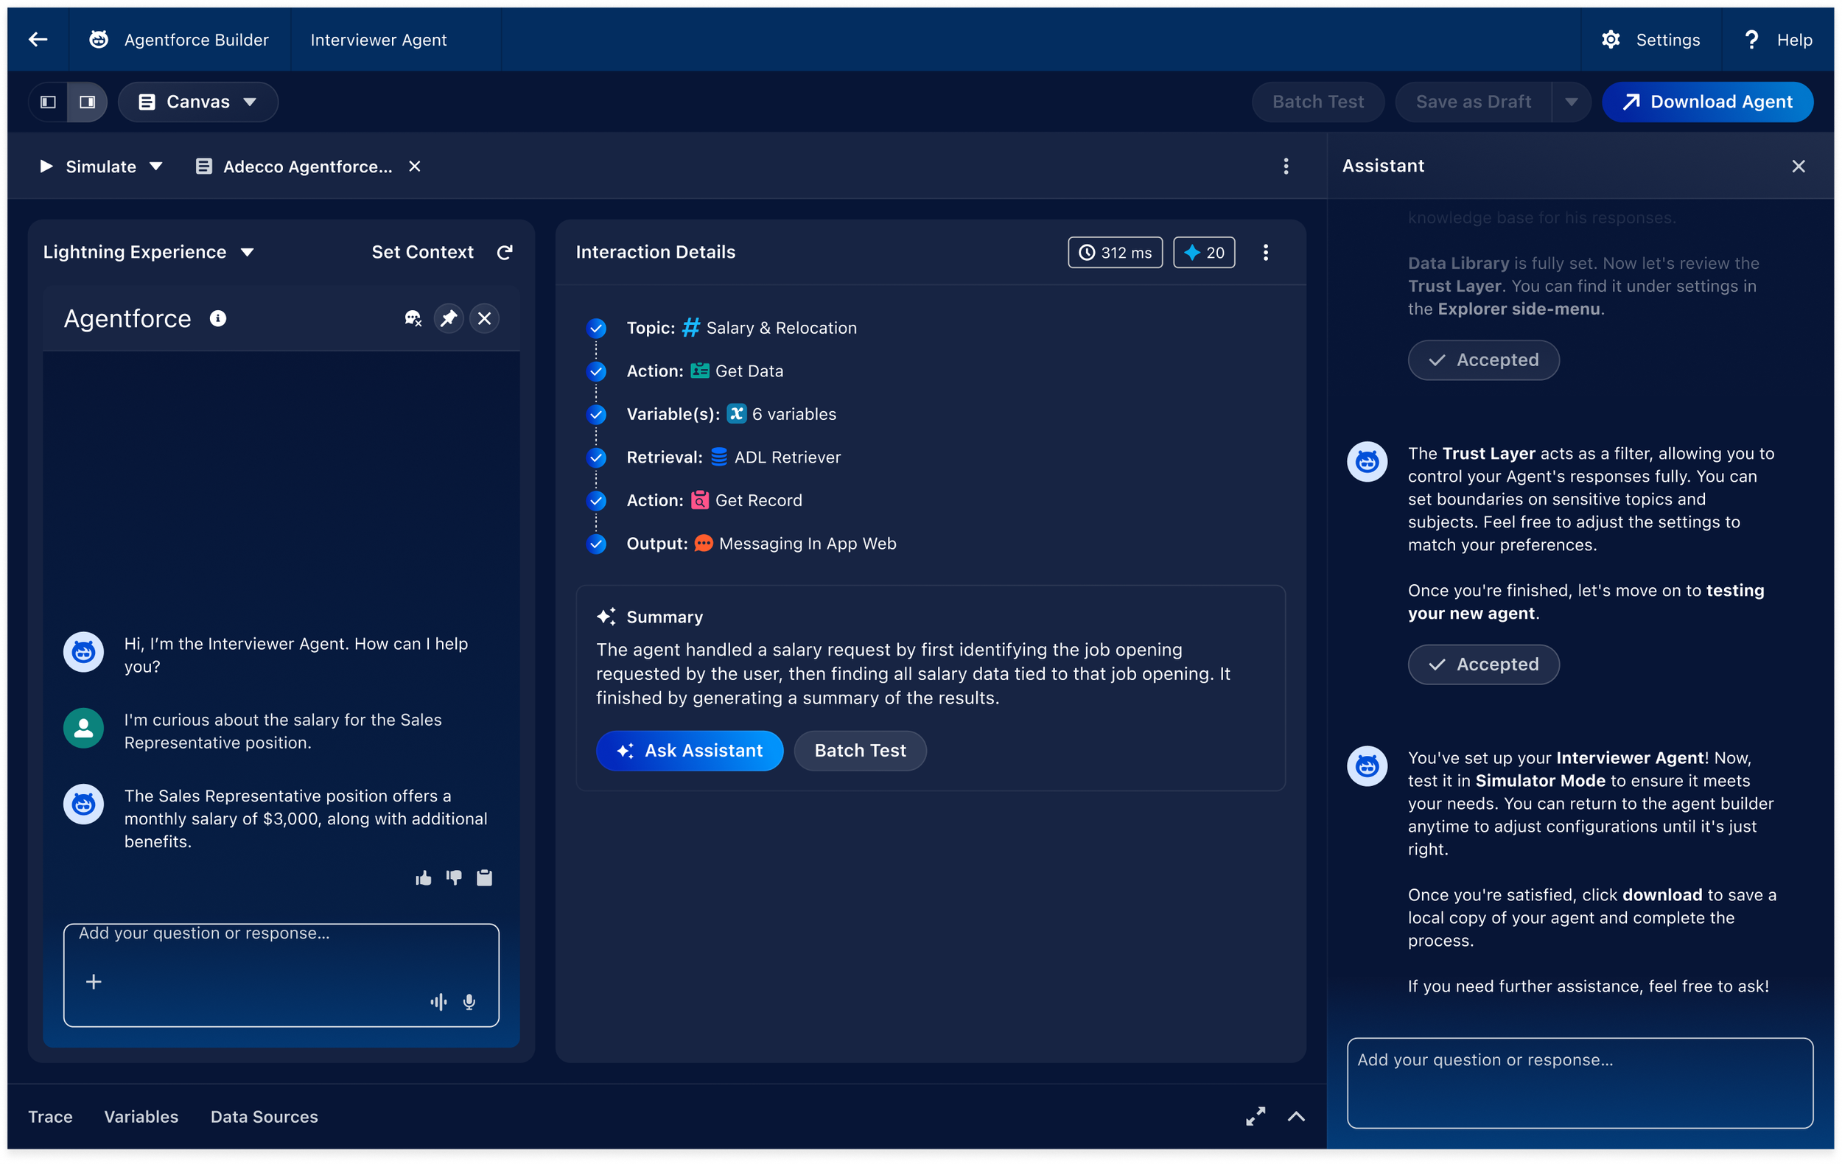
Task: Open Interaction Details kebab menu
Action: coord(1265,253)
